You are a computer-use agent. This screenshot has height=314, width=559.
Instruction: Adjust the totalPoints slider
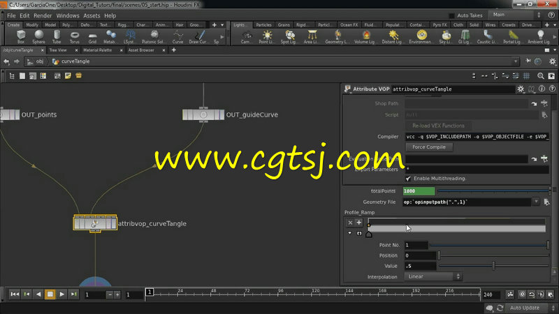click(x=493, y=191)
